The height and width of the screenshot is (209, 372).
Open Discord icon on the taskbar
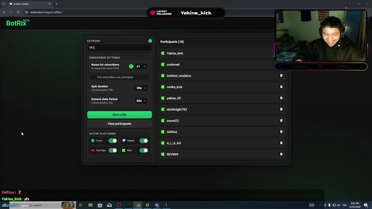[157, 205]
